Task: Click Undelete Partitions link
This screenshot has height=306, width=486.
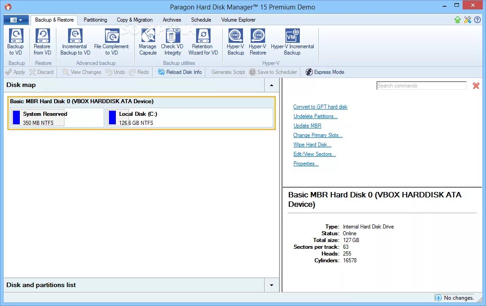Action: coord(316,116)
